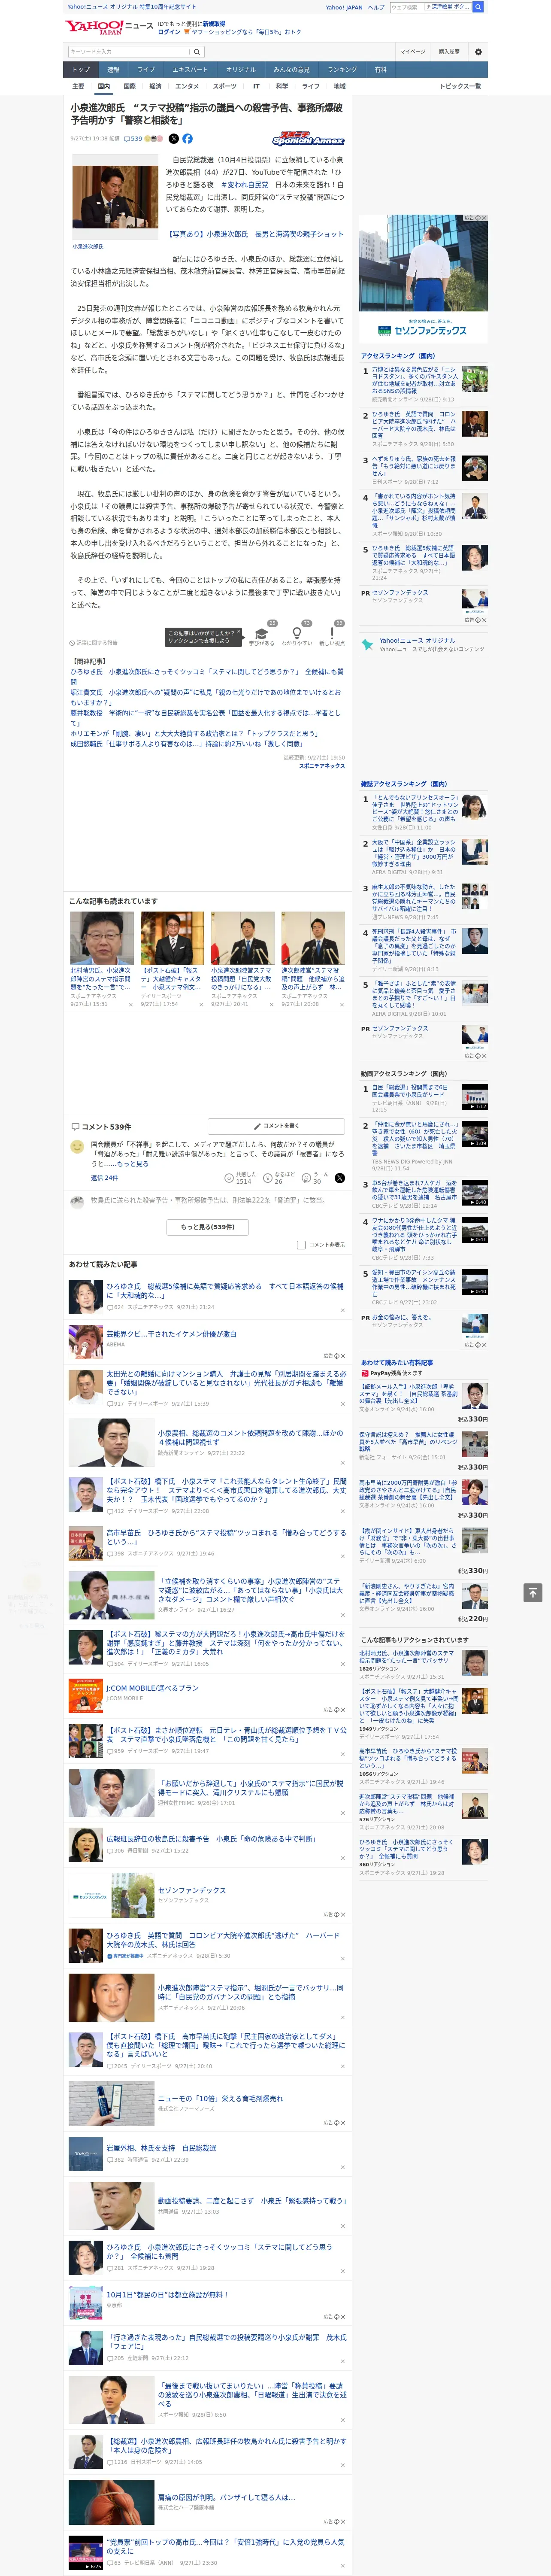Open related article about 堀江貴文氏
Viewport: 551px width, 2576px height.
tap(205, 697)
